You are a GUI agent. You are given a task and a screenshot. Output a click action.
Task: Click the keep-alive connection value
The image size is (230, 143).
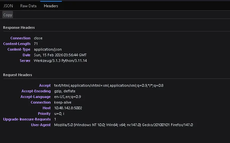click(62, 102)
